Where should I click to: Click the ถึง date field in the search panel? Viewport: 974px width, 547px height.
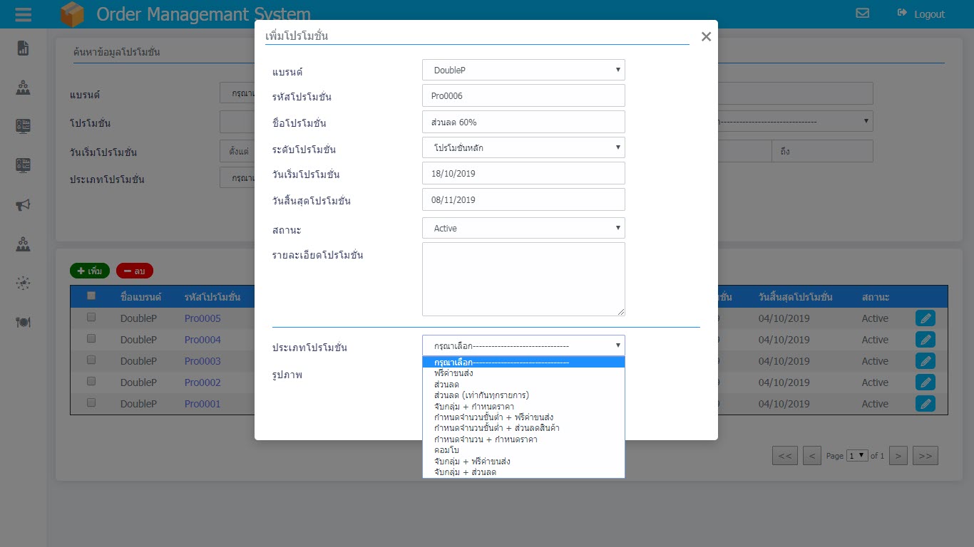coord(822,151)
